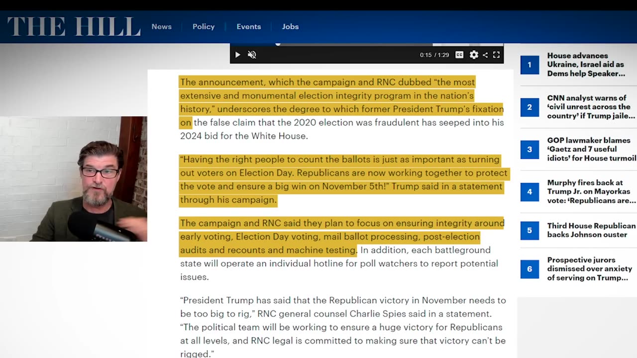The height and width of the screenshot is (358, 637).
Task: Click the number 5 ranking badge
Action: coord(530,230)
